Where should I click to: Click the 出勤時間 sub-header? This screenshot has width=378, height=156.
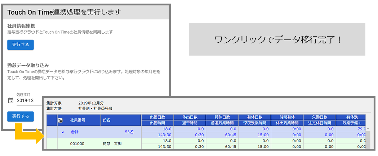point(157,123)
